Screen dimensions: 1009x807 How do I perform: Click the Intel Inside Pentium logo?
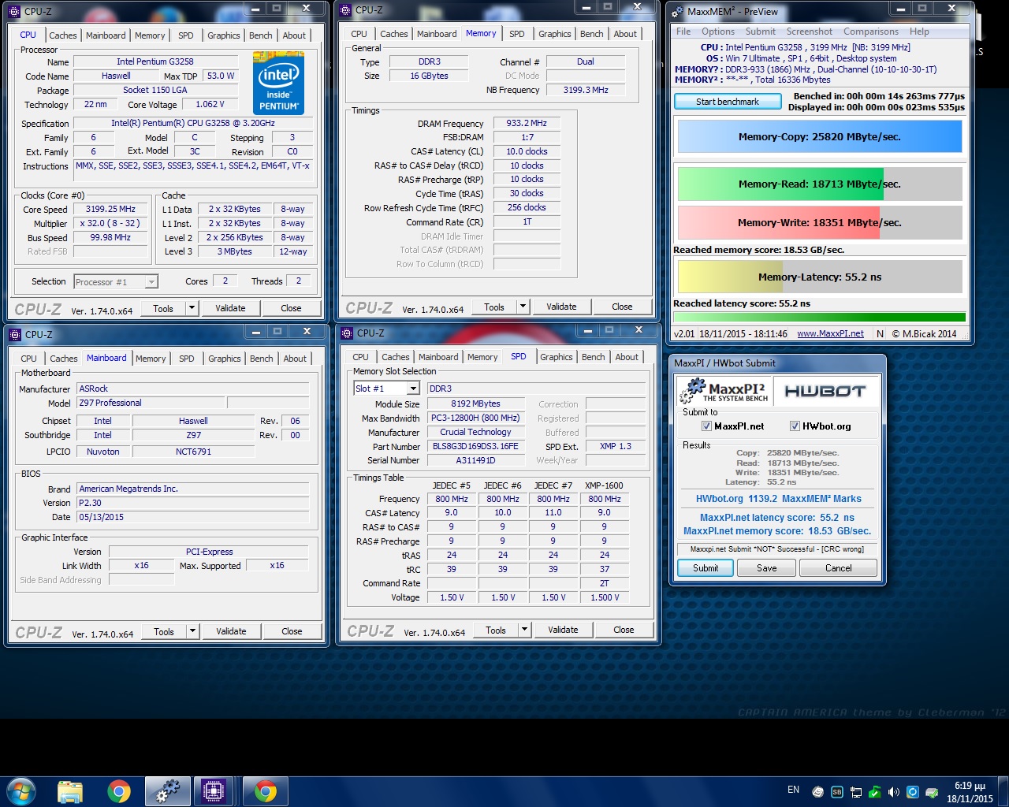pos(278,84)
